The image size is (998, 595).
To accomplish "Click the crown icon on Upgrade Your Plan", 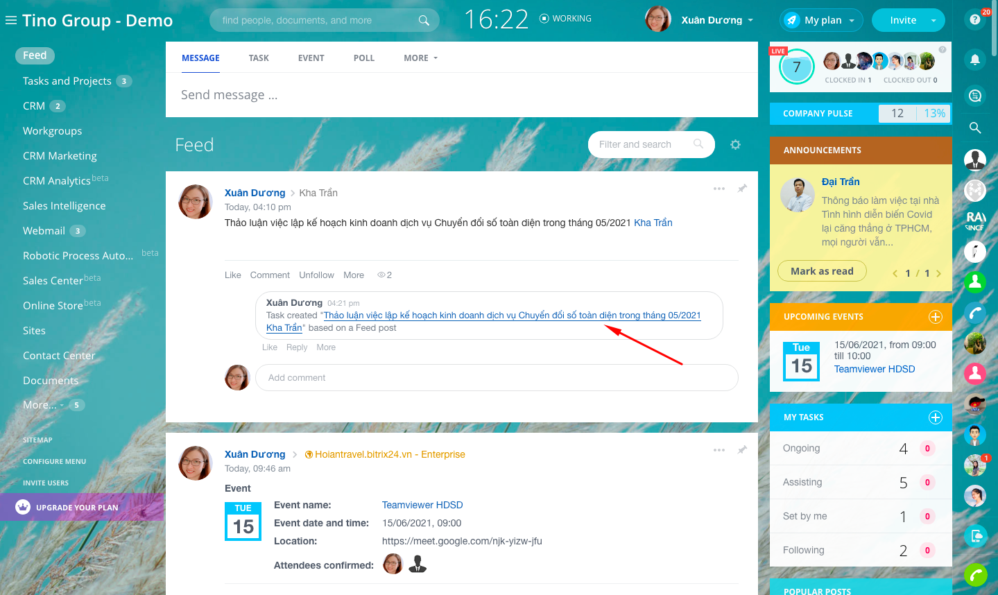I will [23, 507].
